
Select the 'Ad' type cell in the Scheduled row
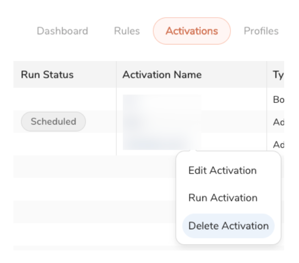tap(278, 122)
